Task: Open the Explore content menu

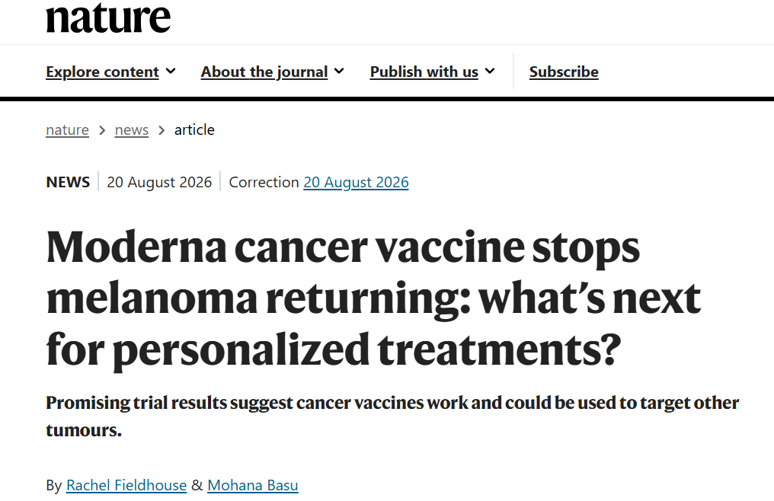Action: tap(102, 72)
